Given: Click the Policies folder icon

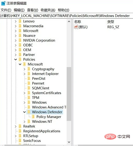Looking at the screenshot, I should pos(20,59).
